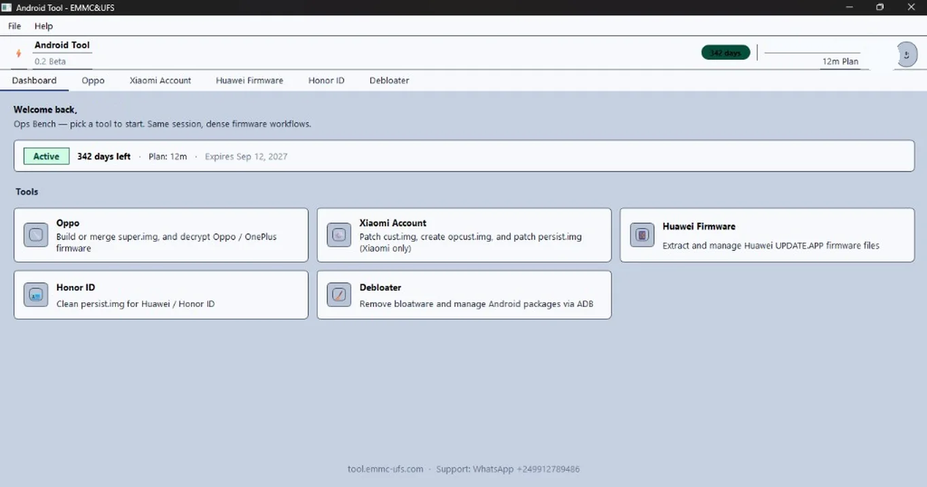
Task: Click "Clean persist.img for Huawei / Honor ID" text
Action: pos(135,304)
